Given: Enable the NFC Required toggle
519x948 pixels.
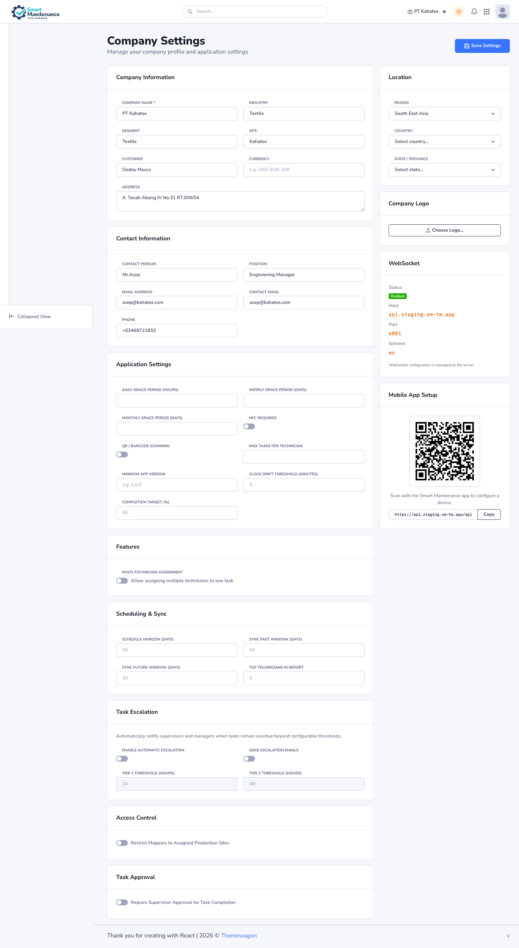Looking at the screenshot, I should click(x=249, y=426).
